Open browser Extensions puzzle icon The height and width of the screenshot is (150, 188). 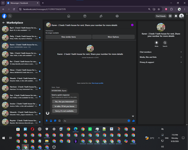pos(171,9)
